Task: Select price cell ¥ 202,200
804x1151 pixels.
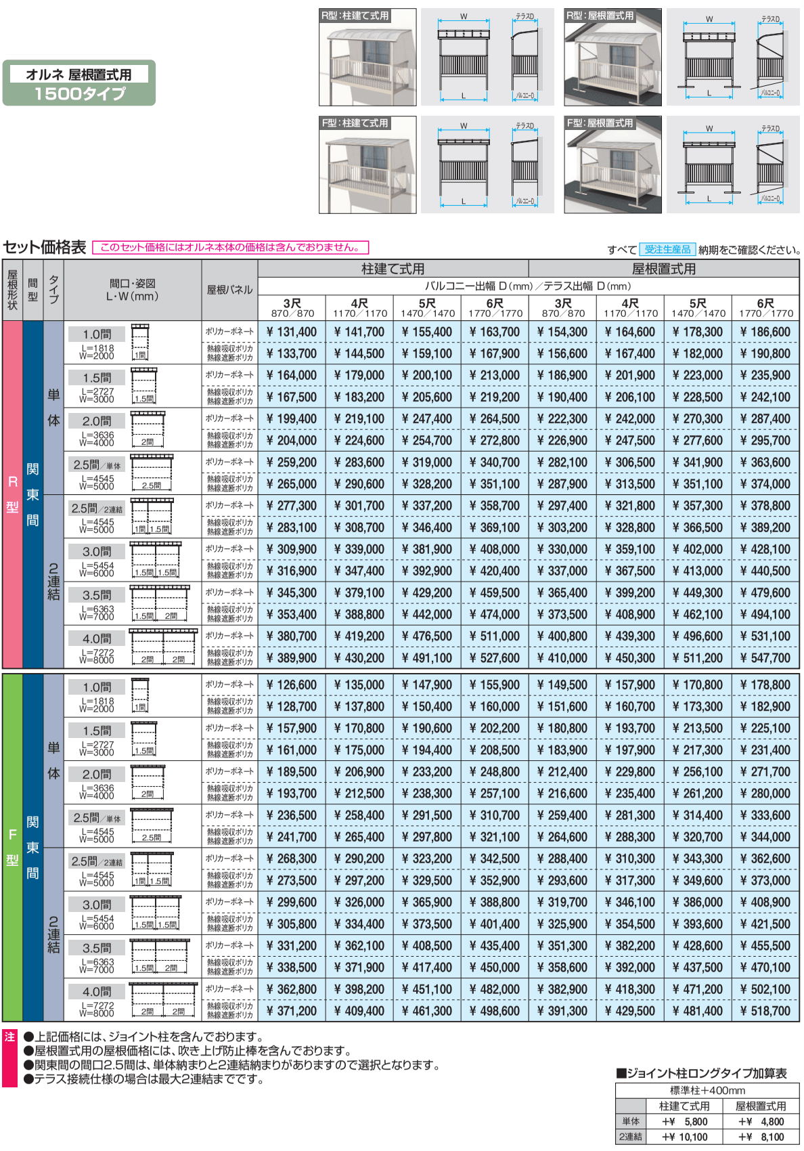Action: tap(495, 728)
